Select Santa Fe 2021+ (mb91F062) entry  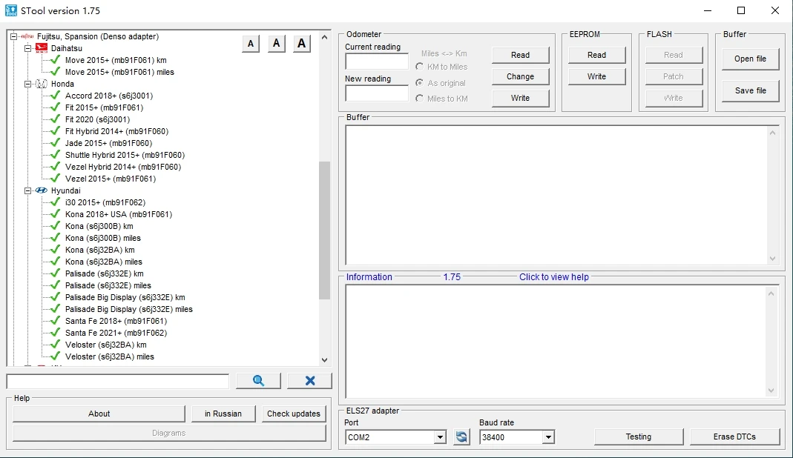point(116,333)
